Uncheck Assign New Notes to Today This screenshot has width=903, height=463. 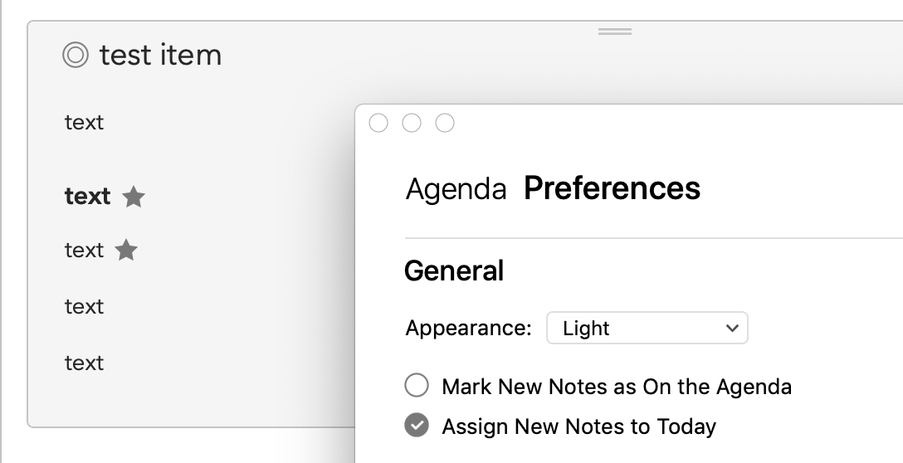tap(417, 426)
